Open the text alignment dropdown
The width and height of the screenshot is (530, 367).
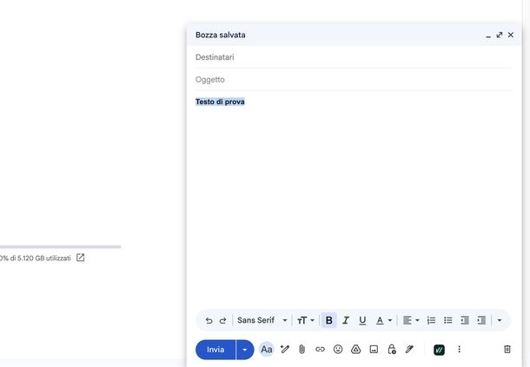click(x=411, y=320)
